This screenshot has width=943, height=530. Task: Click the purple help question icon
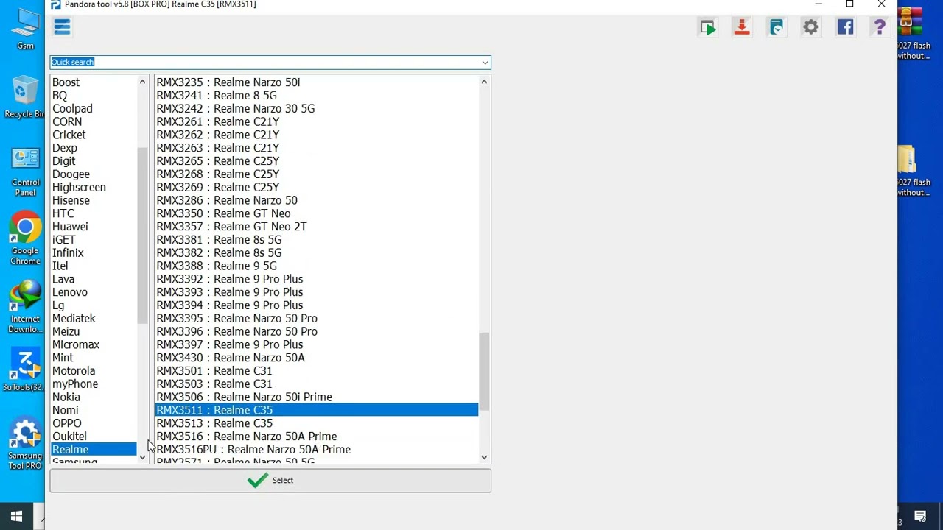879,28
